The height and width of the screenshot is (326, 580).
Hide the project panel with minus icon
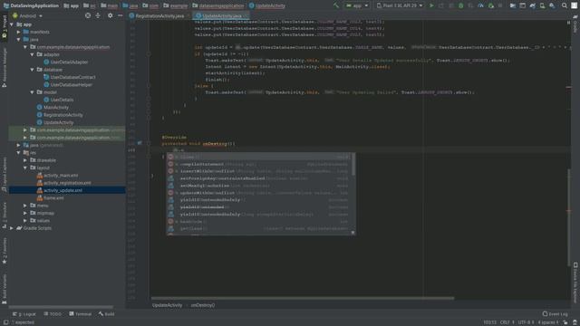121,15
